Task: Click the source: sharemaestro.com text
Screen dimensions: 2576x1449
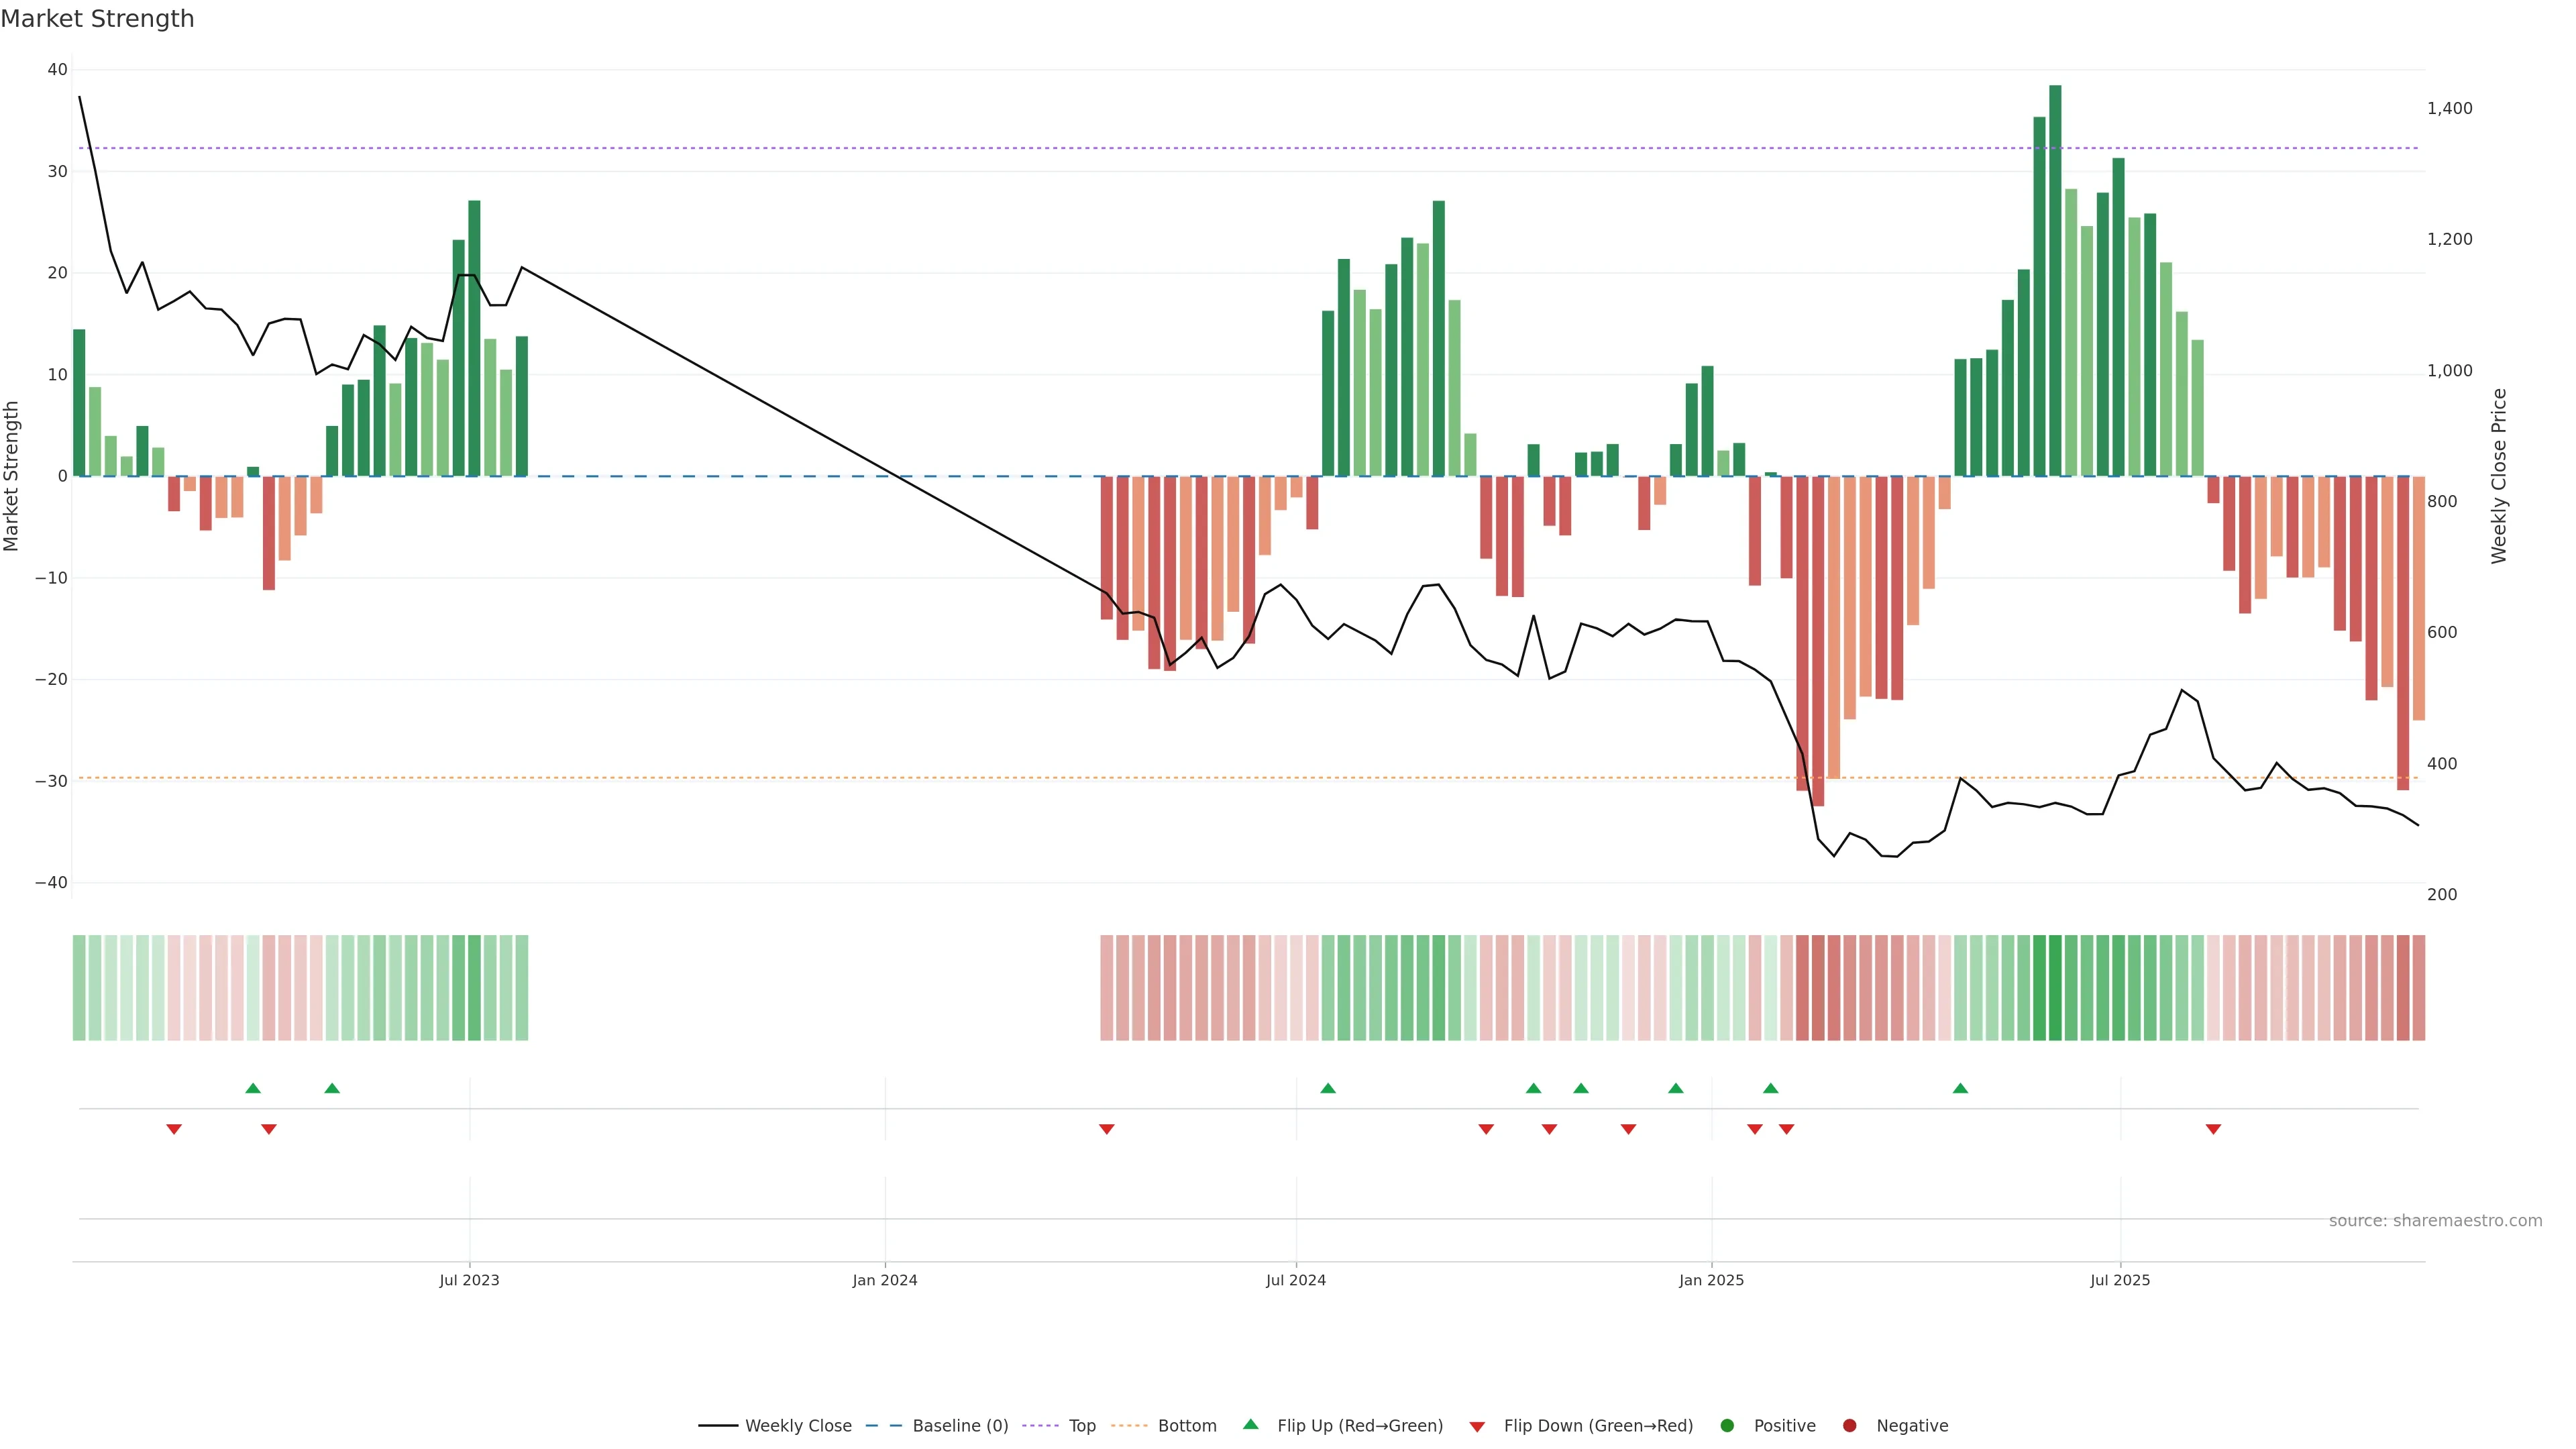Action: [2435, 1220]
